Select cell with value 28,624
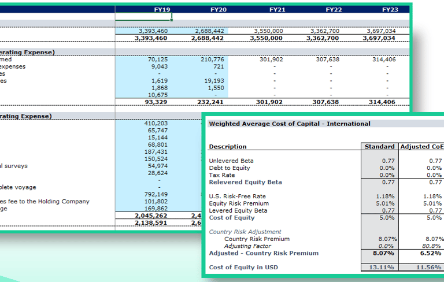The image size is (444, 282). coord(158,173)
